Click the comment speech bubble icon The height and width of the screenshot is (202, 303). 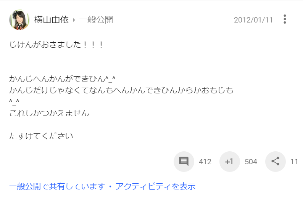[x=184, y=162]
